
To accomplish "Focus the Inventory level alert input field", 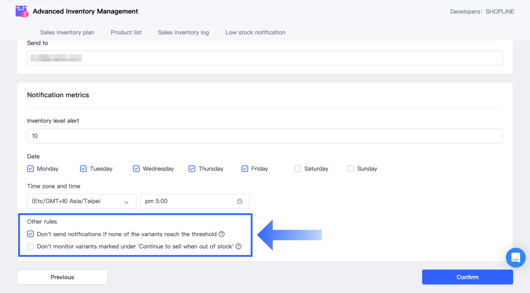I will coord(265,136).
